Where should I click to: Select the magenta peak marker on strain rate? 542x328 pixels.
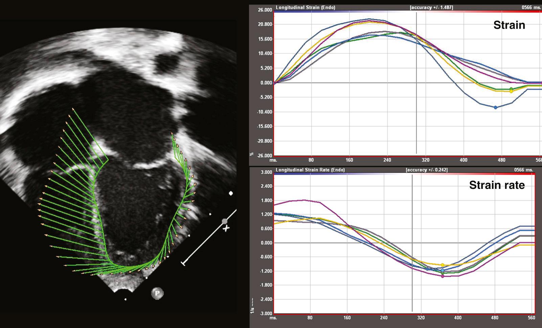tap(443, 276)
